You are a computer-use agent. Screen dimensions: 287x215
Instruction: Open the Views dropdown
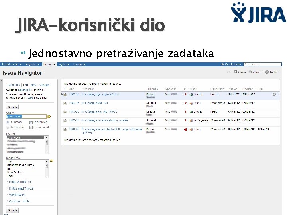(255, 72)
